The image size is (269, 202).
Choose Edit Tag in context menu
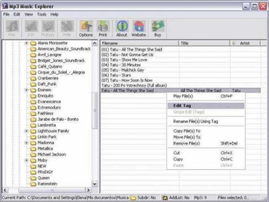pyautogui.click(x=206, y=106)
